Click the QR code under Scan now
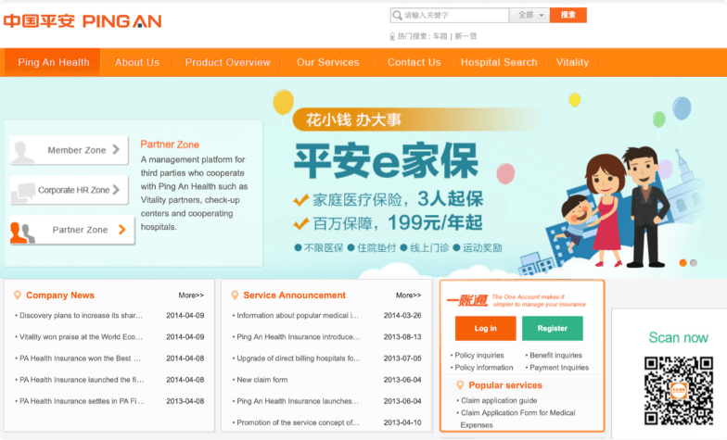 click(x=679, y=391)
